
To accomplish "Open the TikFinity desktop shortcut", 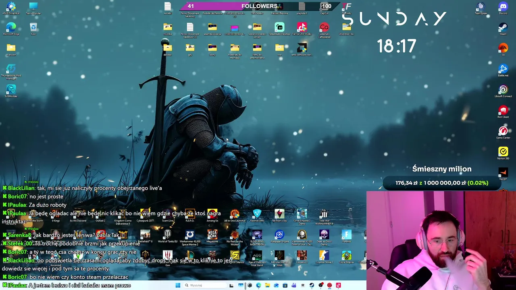I will click(347, 8).
